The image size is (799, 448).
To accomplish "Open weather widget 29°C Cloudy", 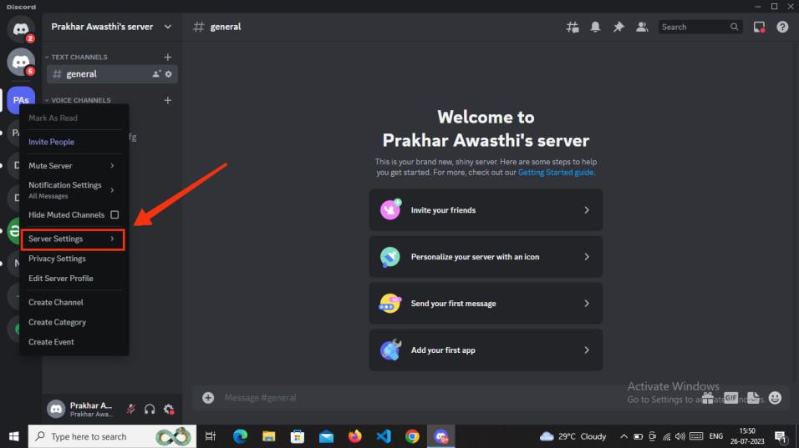I will pos(573,436).
